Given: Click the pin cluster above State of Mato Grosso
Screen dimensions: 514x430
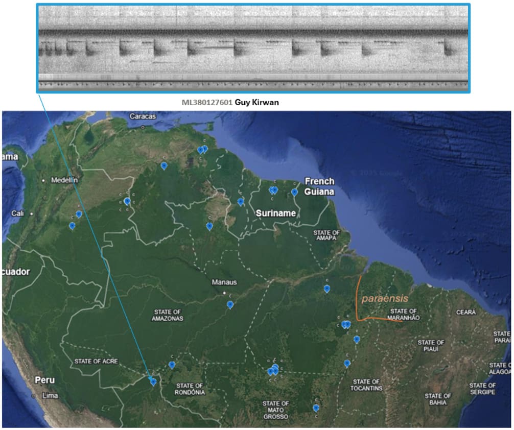Looking at the screenshot, I should (274, 370).
